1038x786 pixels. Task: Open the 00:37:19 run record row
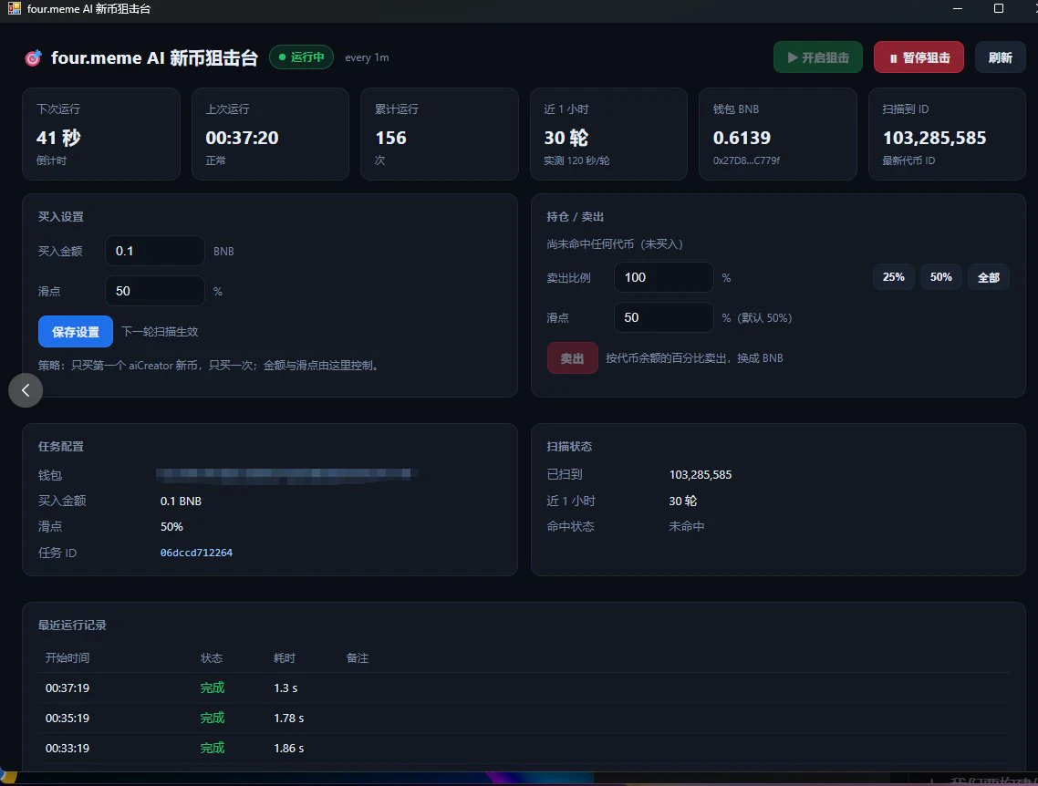tap(523, 688)
